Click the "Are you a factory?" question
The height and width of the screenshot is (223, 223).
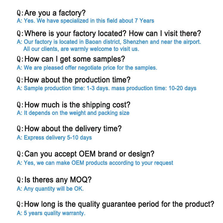click(x=55, y=13)
